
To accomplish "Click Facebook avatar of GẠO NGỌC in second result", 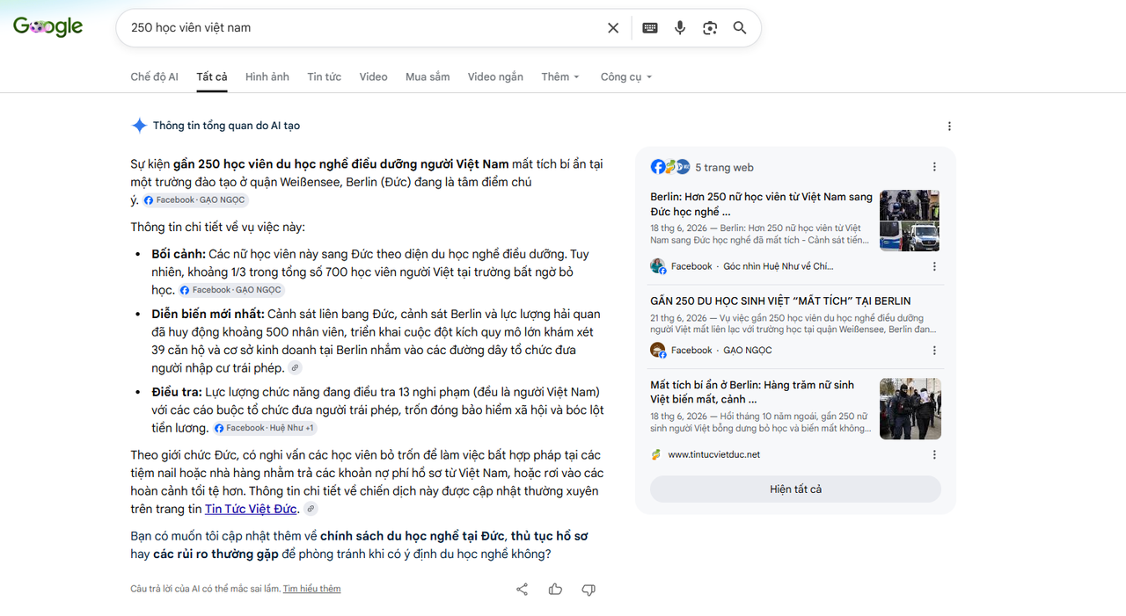I will point(658,350).
